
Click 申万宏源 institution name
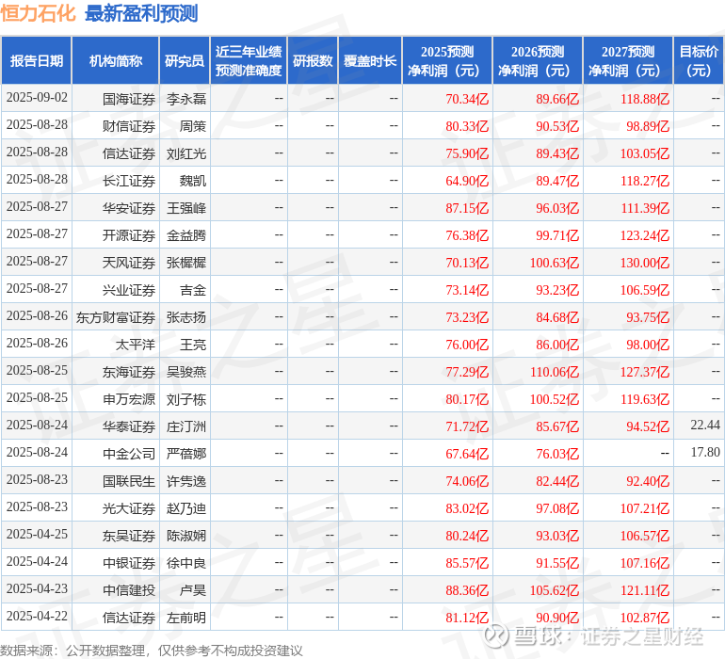tap(129, 399)
